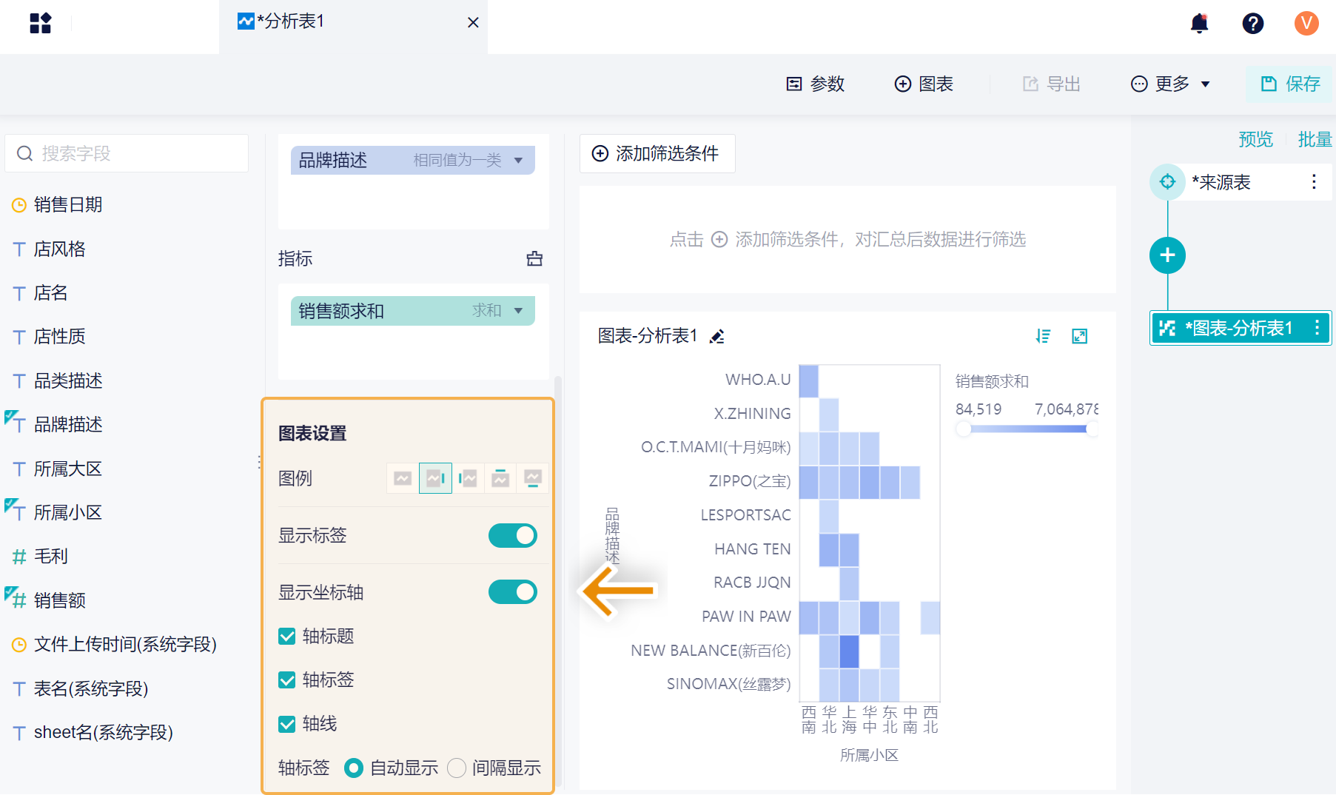The height and width of the screenshot is (795, 1336).
Task: Click the 批量 batch link
Action: (x=1315, y=139)
